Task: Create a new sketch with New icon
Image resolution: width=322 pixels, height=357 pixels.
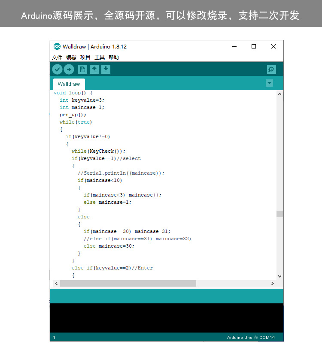Action: click(82, 69)
